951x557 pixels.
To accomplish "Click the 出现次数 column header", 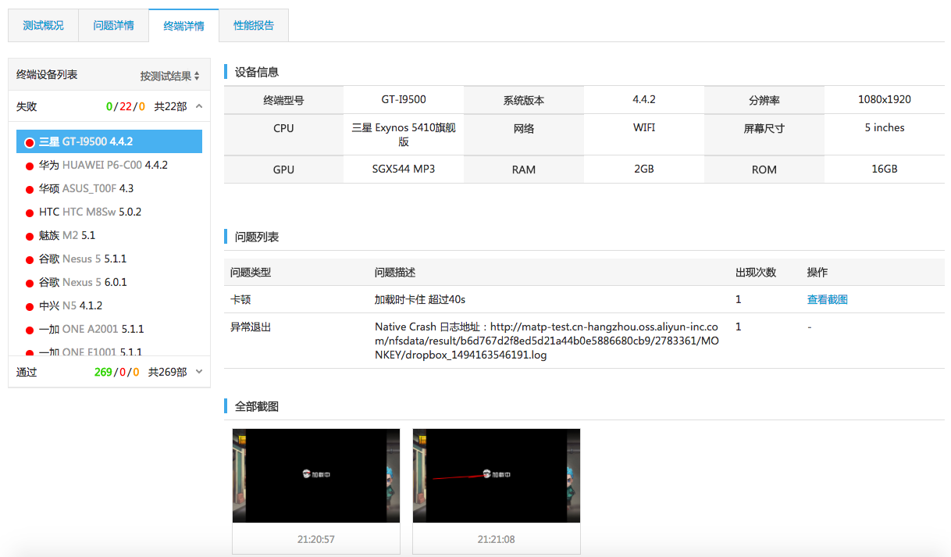I will pyautogui.click(x=756, y=272).
